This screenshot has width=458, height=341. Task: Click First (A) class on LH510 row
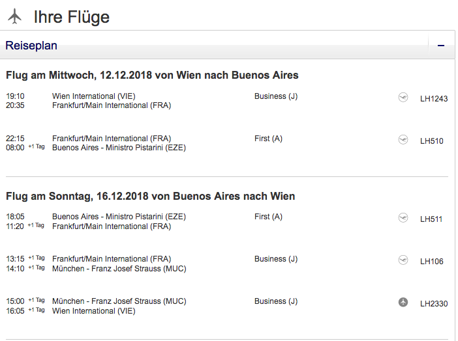(x=268, y=139)
